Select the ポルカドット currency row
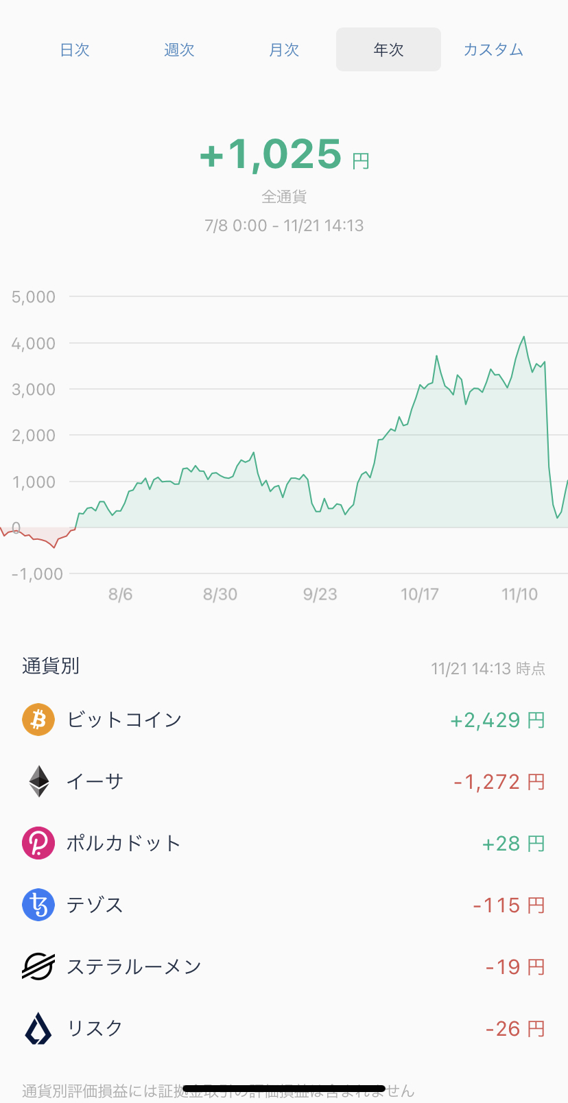 coord(284,843)
